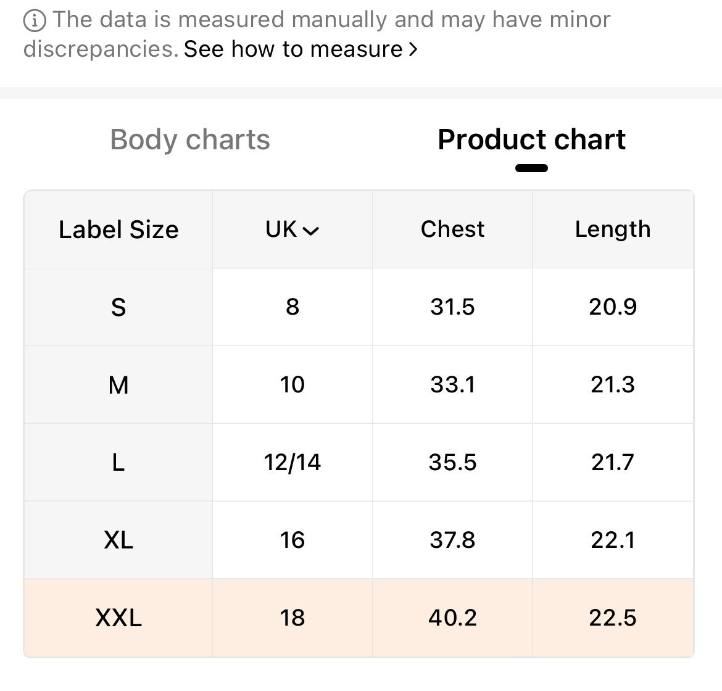The height and width of the screenshot is (691, 722).
Task: Select the highlighted XXL size row
Action: click(x=118, y=618)
